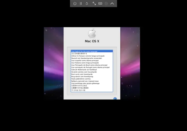This screenshot has width=187, height=131.
Task: Select "Bruk norsk som hovedspråk"
Action: click(92, 74)
